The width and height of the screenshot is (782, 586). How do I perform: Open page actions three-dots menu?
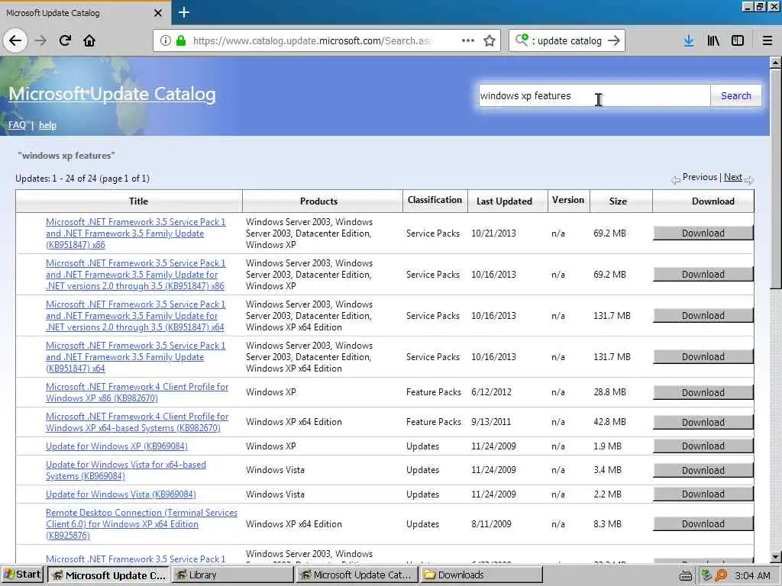coord(468,40)
